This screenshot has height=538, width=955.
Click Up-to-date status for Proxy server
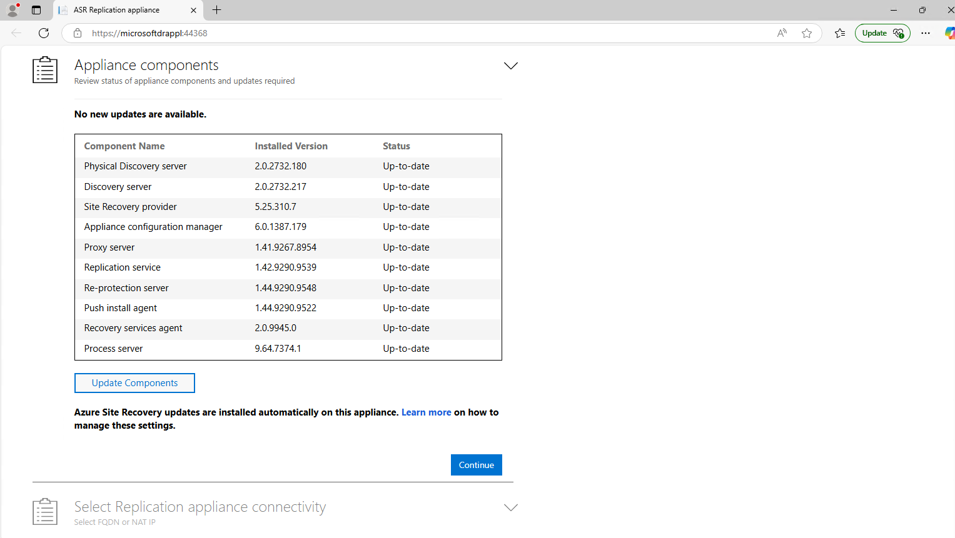tap(406, 247)
